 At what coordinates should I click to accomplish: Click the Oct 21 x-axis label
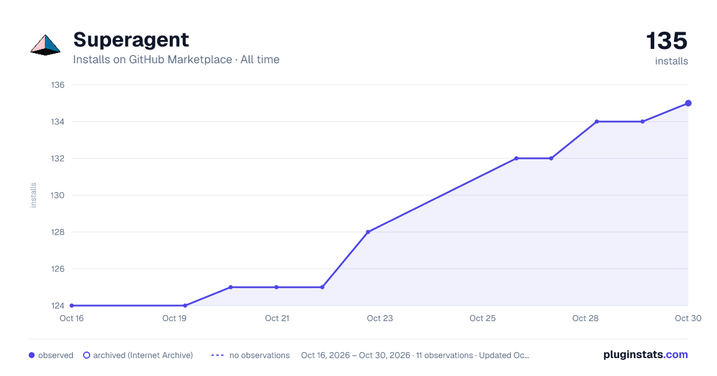coord(277,319)
